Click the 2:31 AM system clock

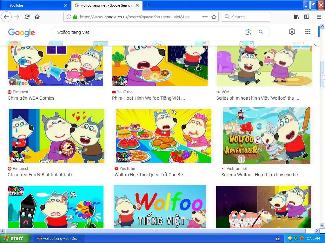tap(313, 239)
